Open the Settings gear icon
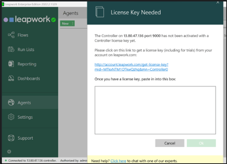Screen dimensions: 227x164 point(11,117)
